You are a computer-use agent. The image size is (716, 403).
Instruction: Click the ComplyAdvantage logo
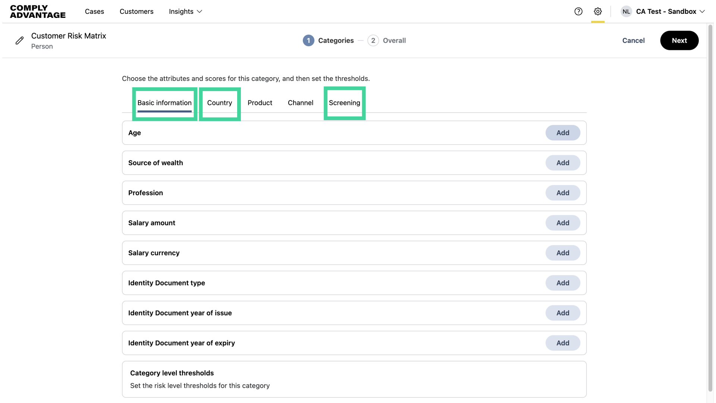(38, 12)
